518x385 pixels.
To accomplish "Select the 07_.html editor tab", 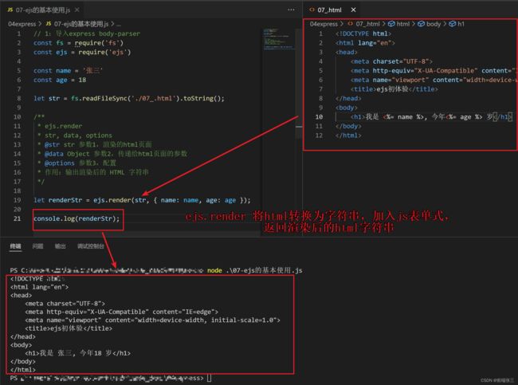I will pyautogui.click(x=332, y=10).
